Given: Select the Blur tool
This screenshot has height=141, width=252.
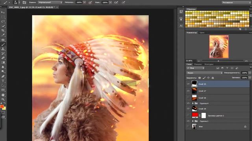Looking at the screenshot, I should tap(3, 67).
